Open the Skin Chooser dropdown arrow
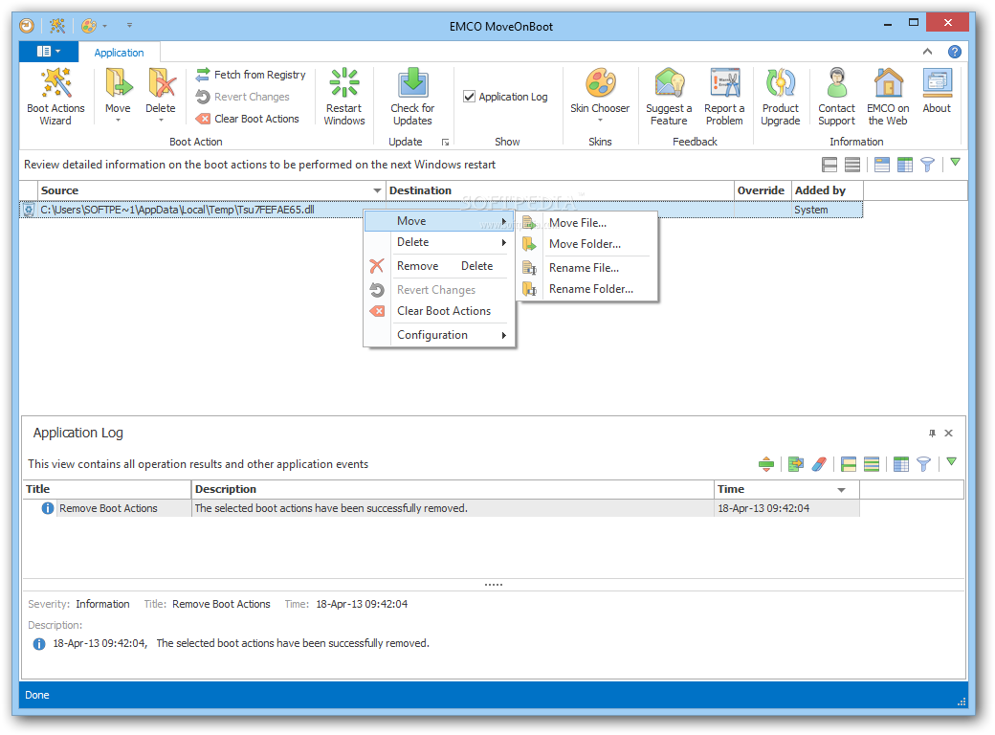Viewport: 995px width, 735px height. [600, 120]
